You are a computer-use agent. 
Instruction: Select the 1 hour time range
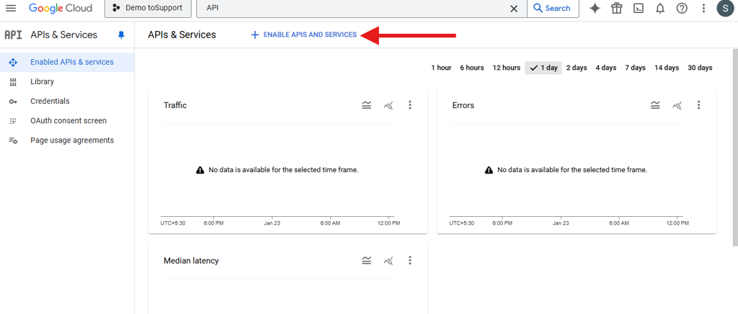pyautogui.click(x=442, y=68)
